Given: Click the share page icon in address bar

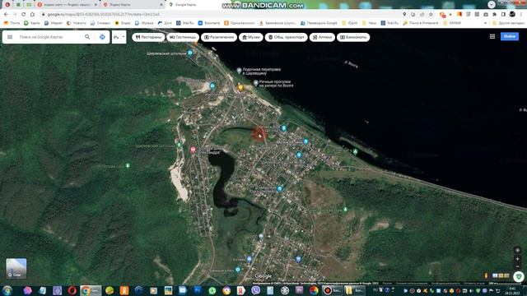Looking at the screenshot, I should 422,15.
